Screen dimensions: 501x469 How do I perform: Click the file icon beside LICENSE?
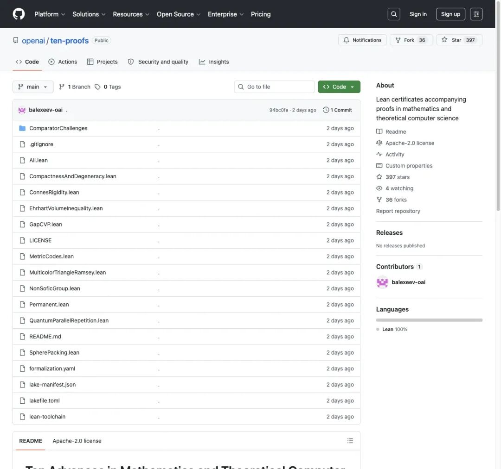[22, 240]
